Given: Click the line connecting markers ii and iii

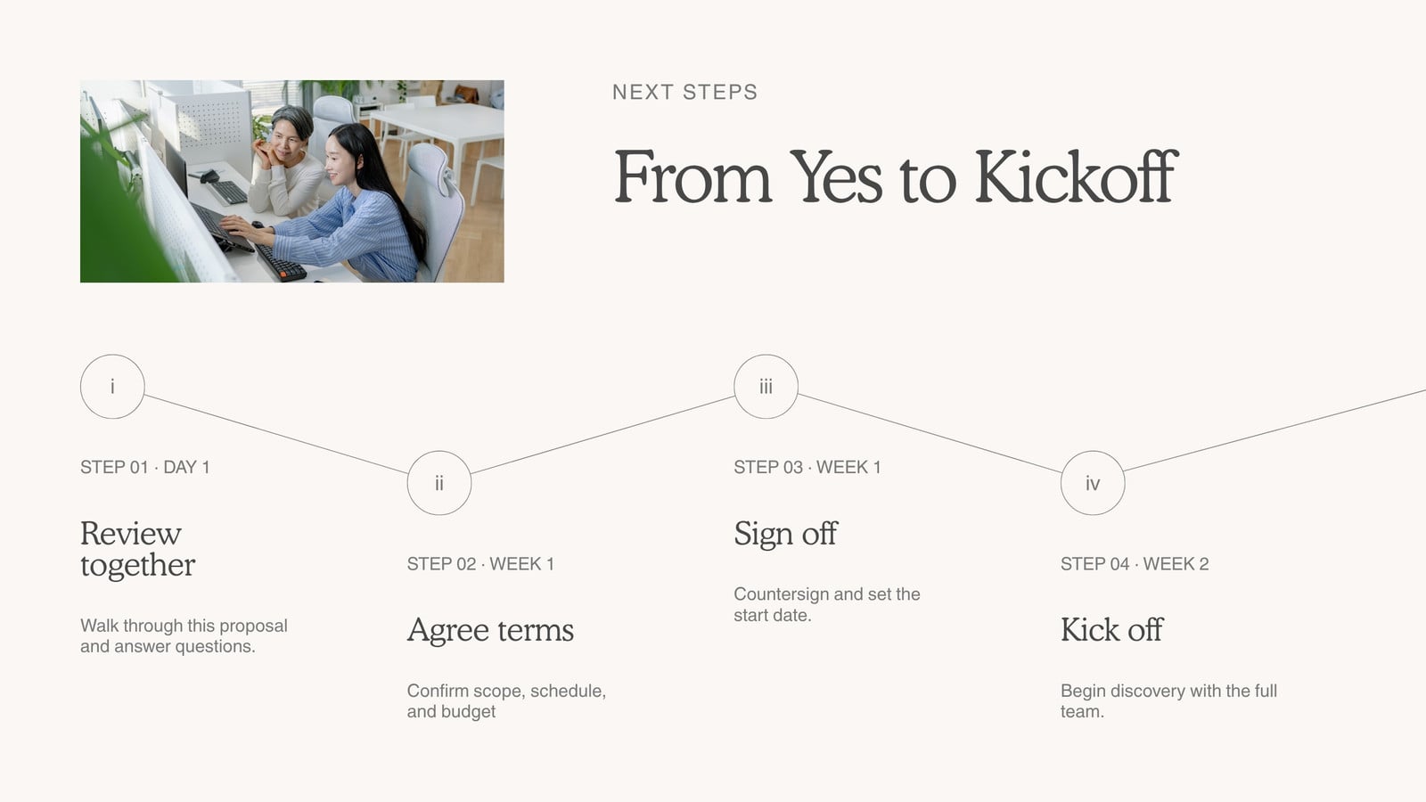Looking at the screenshot, I should point(602,435).
